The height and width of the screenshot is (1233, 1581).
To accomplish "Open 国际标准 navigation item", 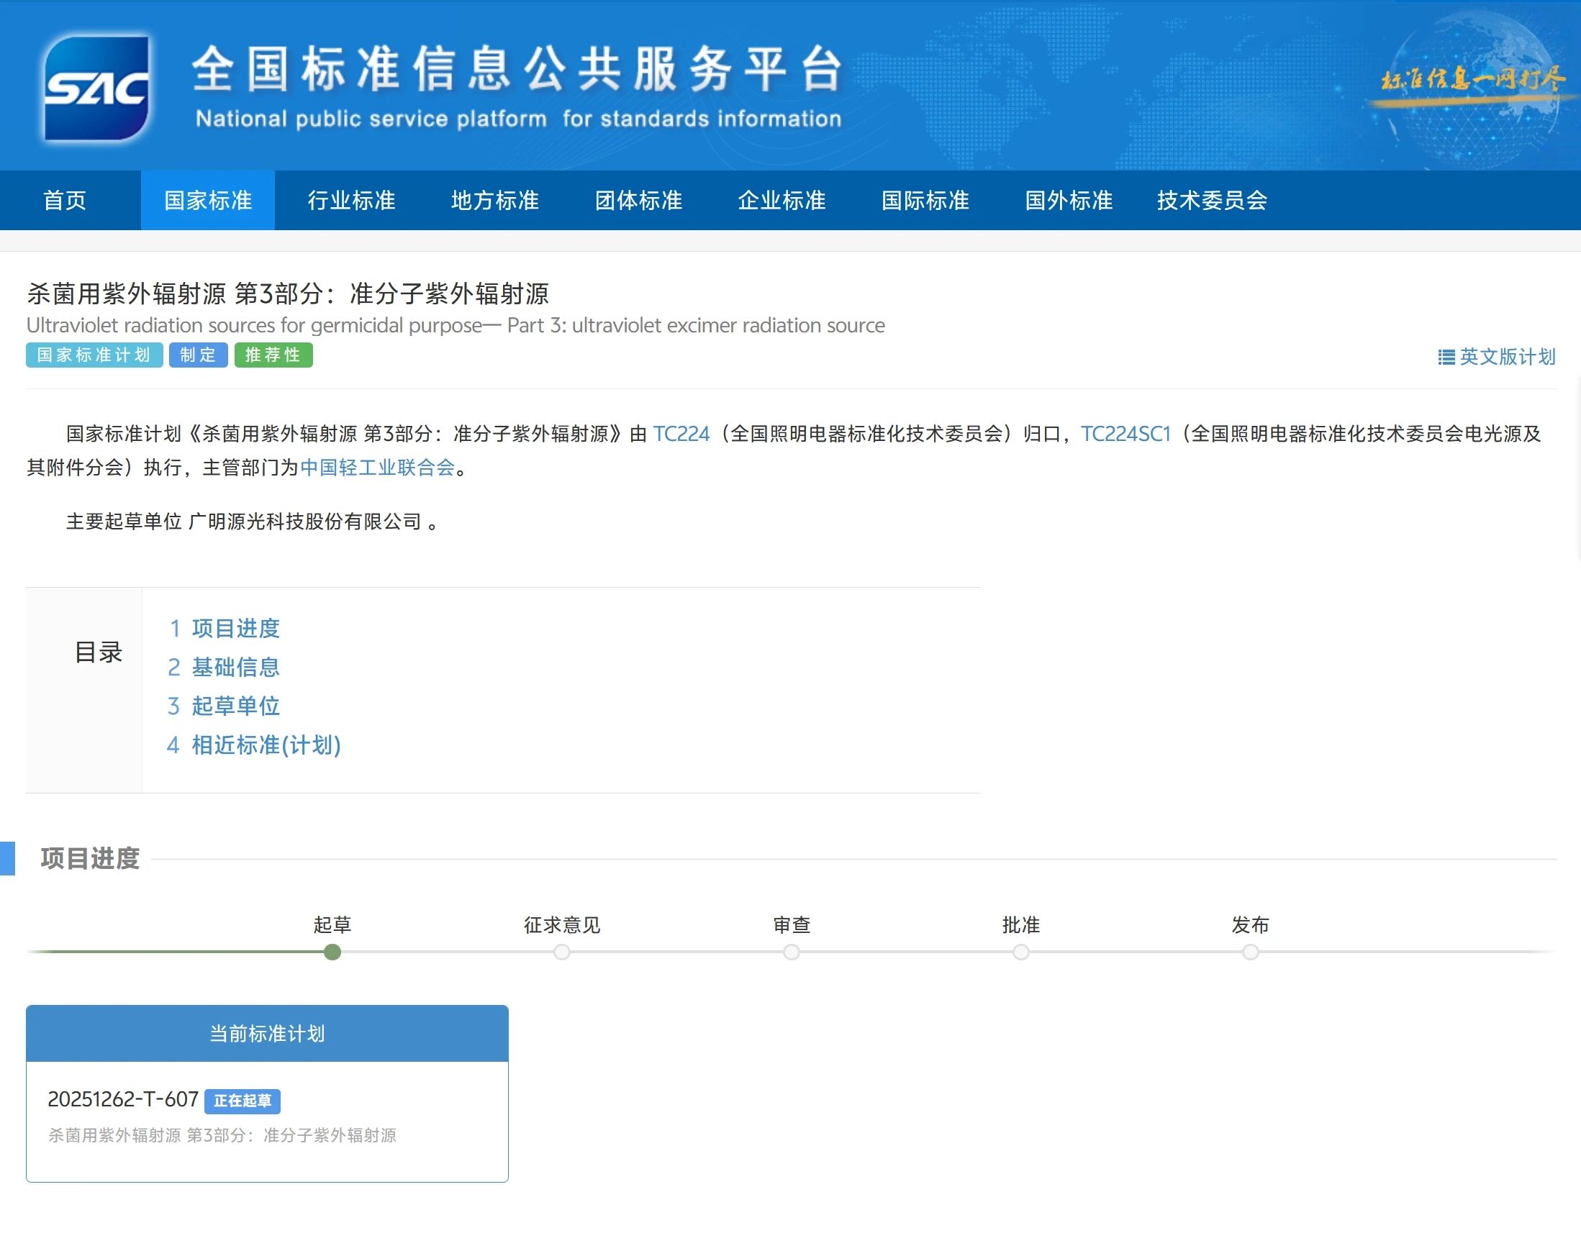I will [x=925, y=201].
